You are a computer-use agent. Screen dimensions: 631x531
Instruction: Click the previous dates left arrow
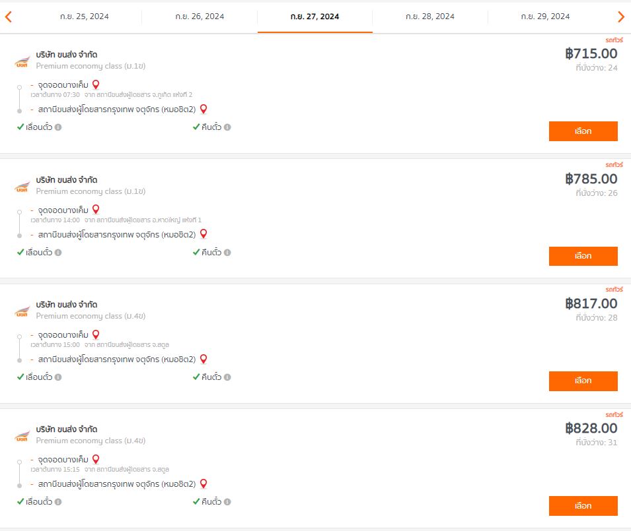tap(8, 16)
